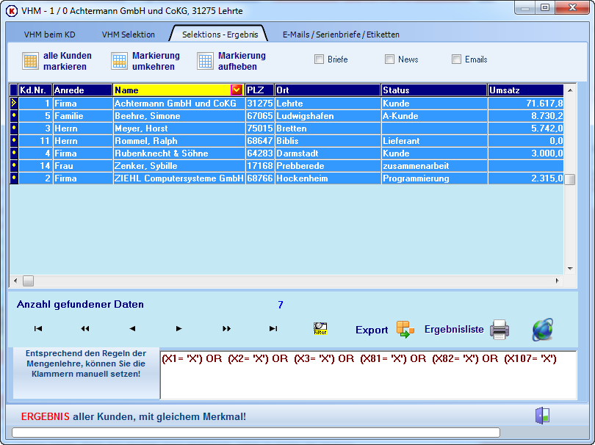Screen dimensions: 595x445
Task: Print the Ergebnisliste via printer icon
Action: [500, 329]
